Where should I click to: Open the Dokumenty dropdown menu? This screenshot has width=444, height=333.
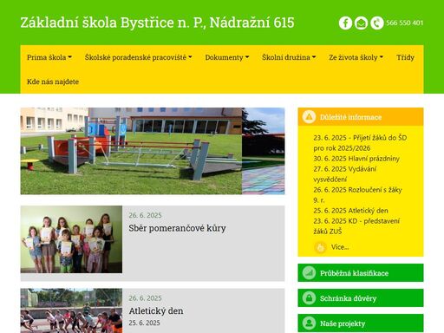pyautogui.click(x=227, y=57)
